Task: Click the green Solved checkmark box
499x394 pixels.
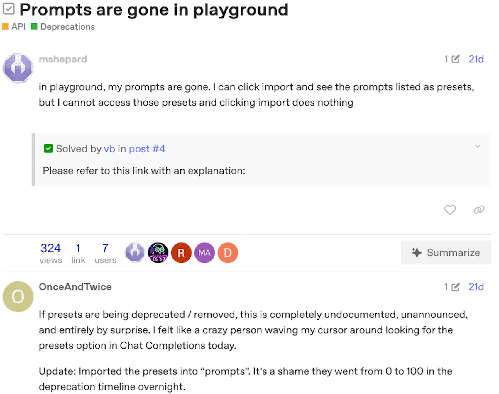Action: click(48, 148)
